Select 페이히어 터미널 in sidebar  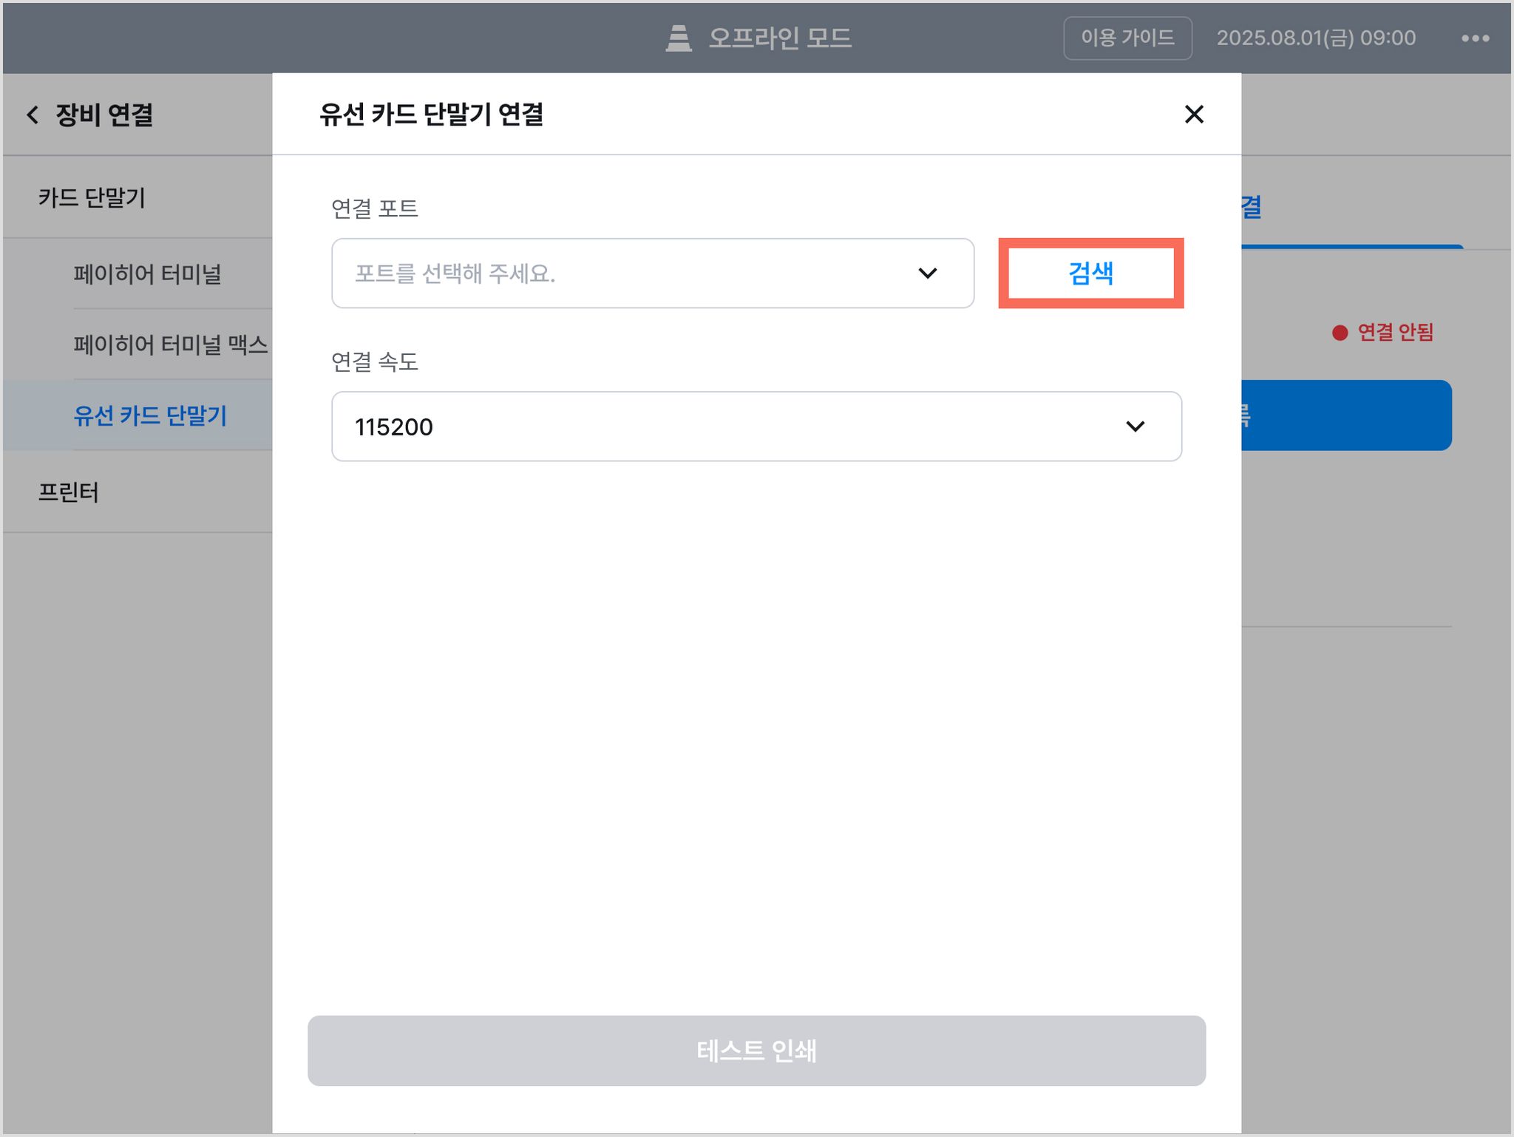click(x=148, y=274)
